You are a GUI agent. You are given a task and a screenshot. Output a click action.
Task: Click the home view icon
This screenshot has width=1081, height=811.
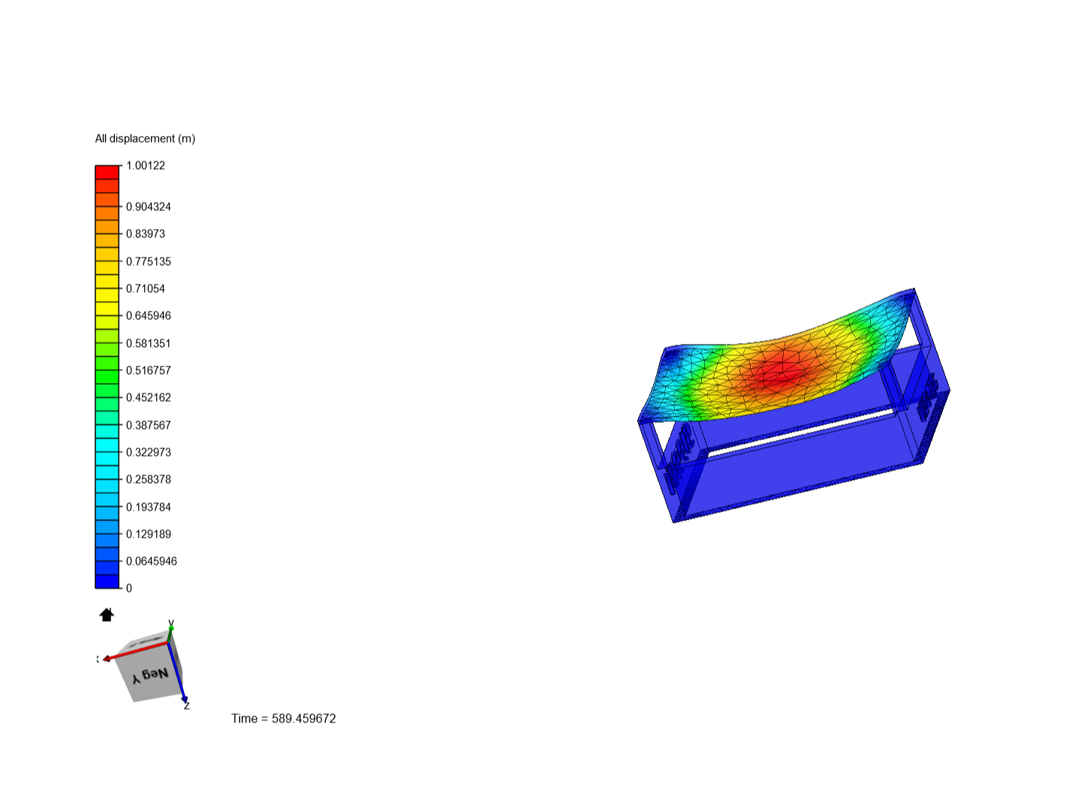[x=107, y=615]
